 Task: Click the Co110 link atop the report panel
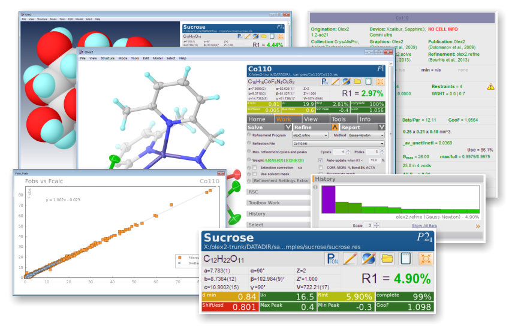[x=402, y=18]
